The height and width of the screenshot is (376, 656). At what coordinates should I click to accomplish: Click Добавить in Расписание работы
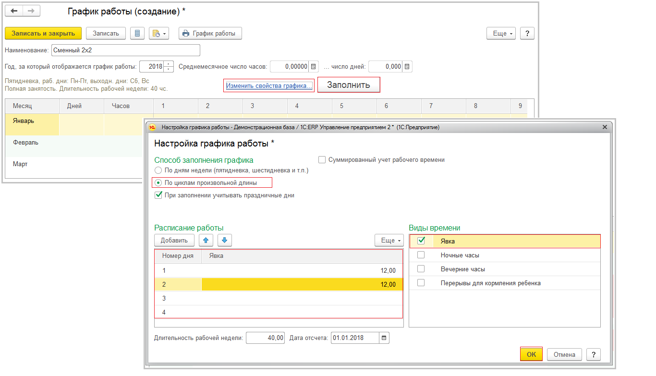174,240
